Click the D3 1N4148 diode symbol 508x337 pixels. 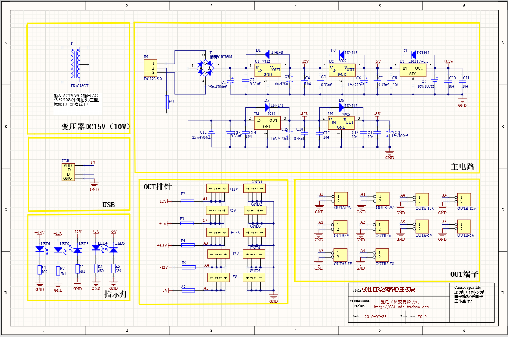pyautogui.click(x=413, y=54)
